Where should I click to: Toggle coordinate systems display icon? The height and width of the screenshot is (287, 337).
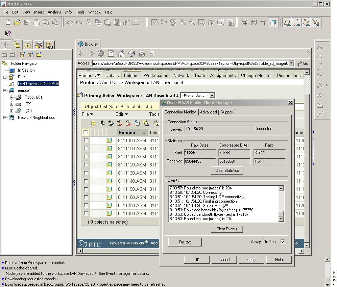315,22
